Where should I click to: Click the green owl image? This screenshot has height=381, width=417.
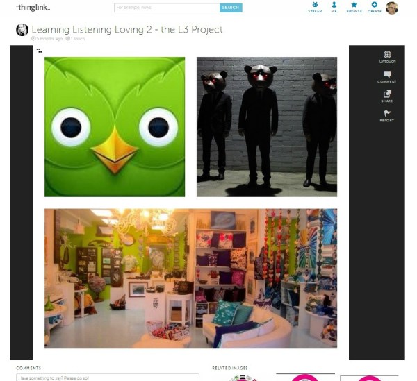[x=115, y=127]
